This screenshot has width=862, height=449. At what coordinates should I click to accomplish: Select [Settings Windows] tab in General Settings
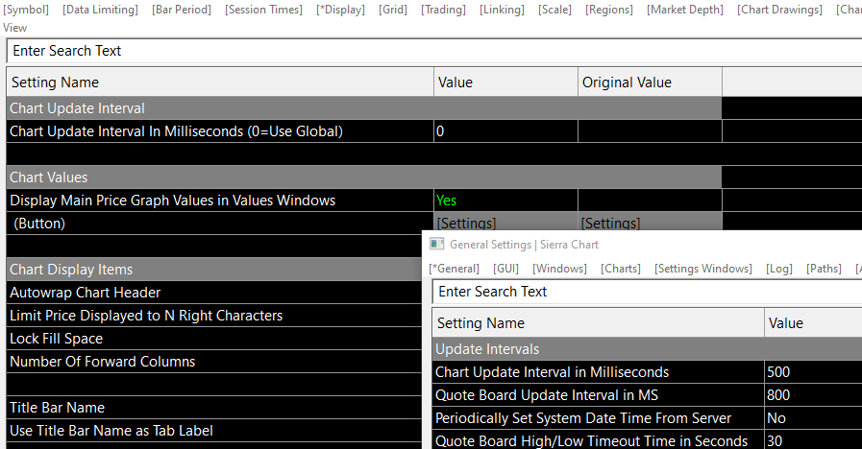pos(703,269)
